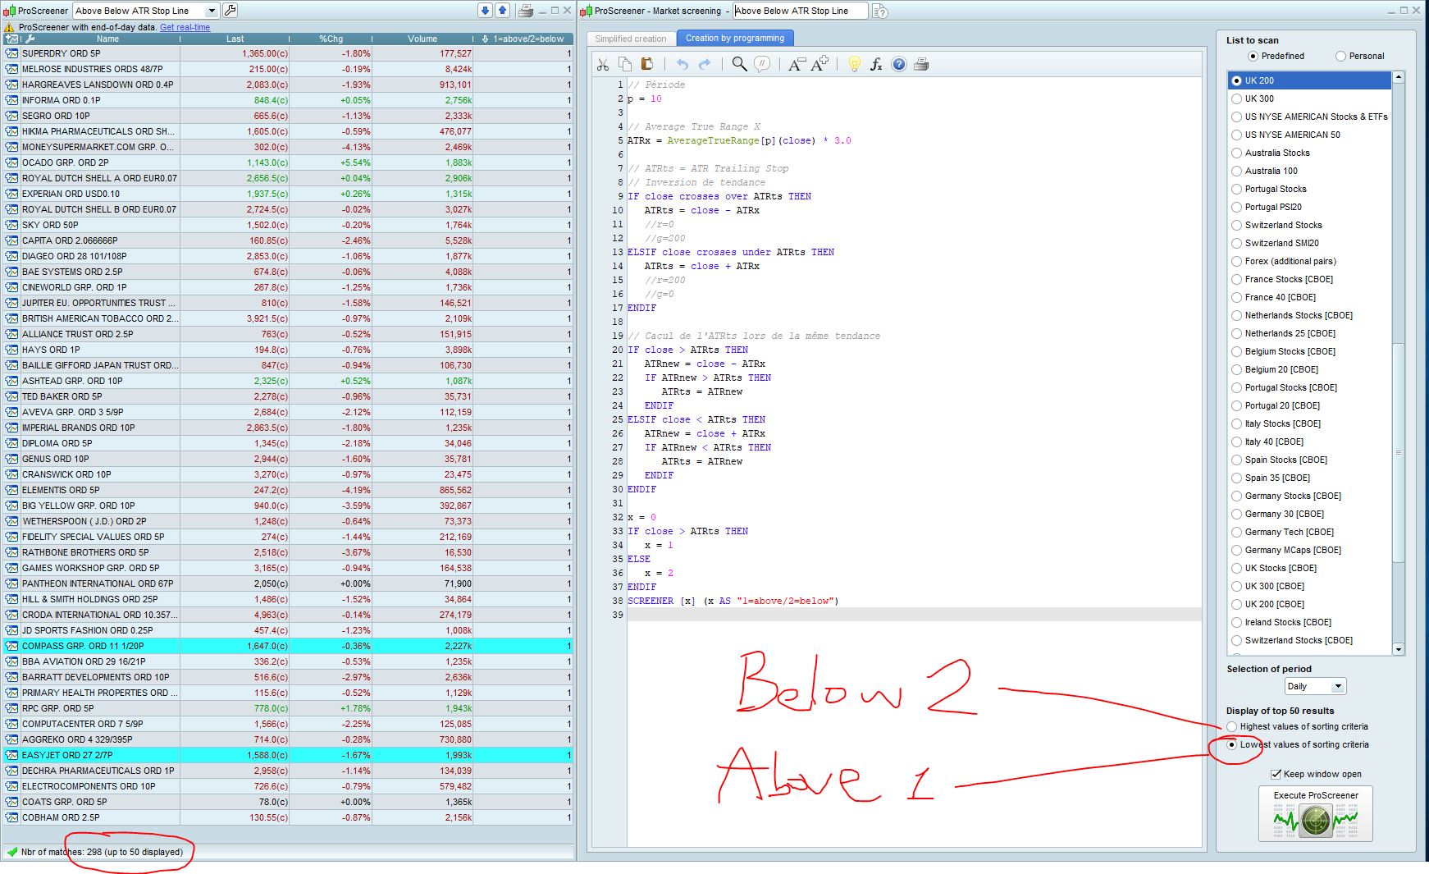
Task: Open the fx insert function icon
Action: click(876, 65)
